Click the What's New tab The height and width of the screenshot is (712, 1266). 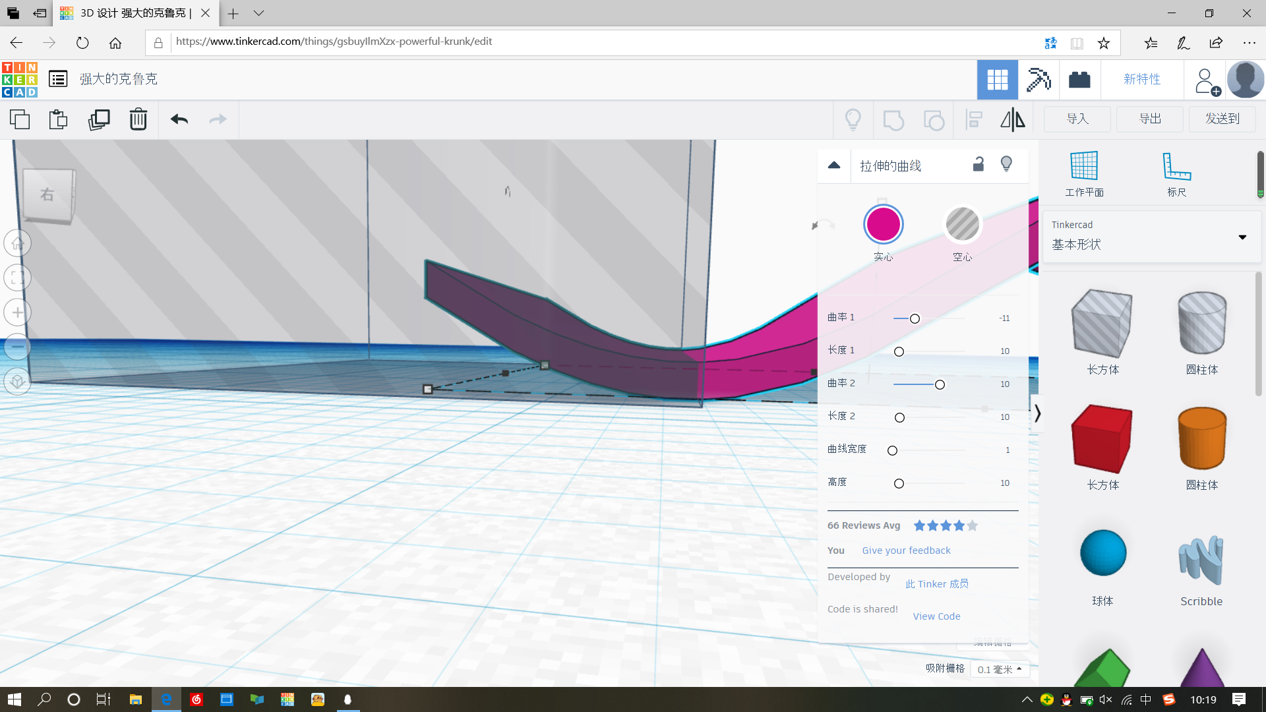coord(1142,79)
